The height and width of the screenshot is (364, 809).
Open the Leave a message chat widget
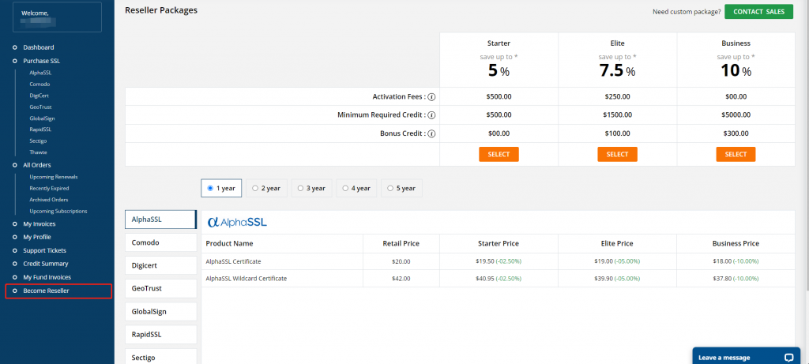click(x=746, y=356)
